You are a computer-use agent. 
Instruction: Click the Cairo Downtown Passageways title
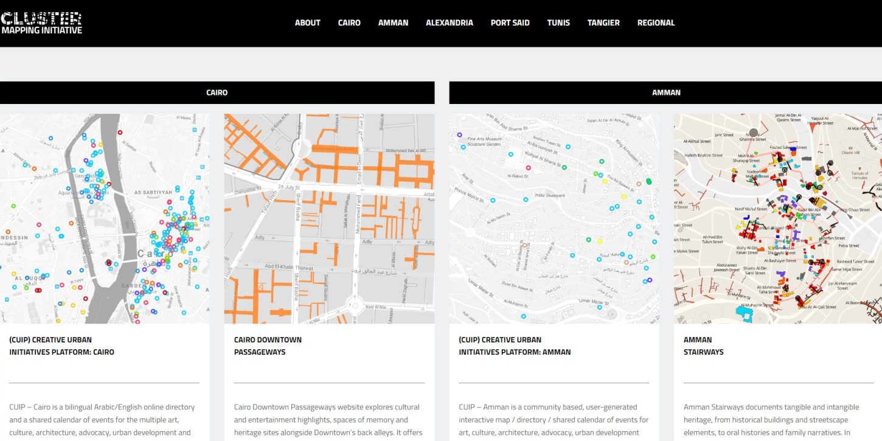click(268, 346)
